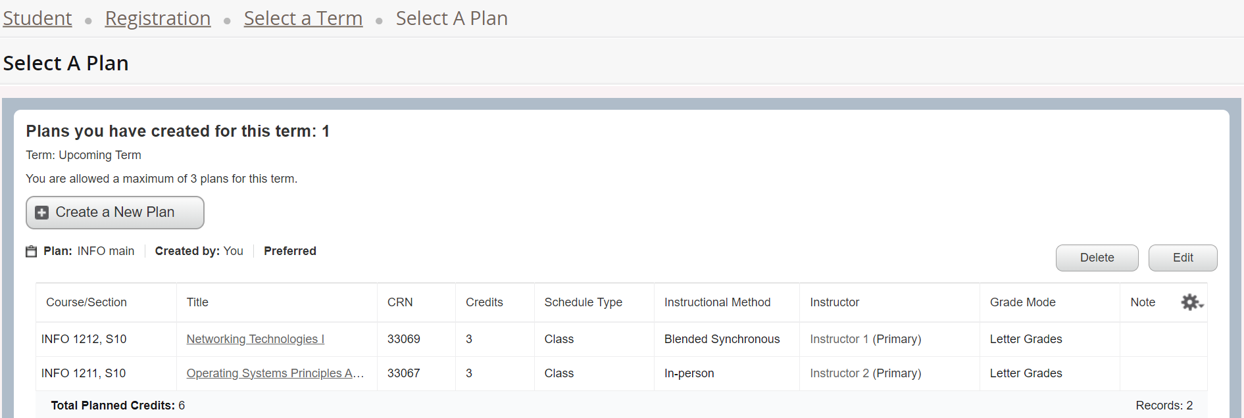
Task: Click the Instructional Method column header
Action: [717, 302]
